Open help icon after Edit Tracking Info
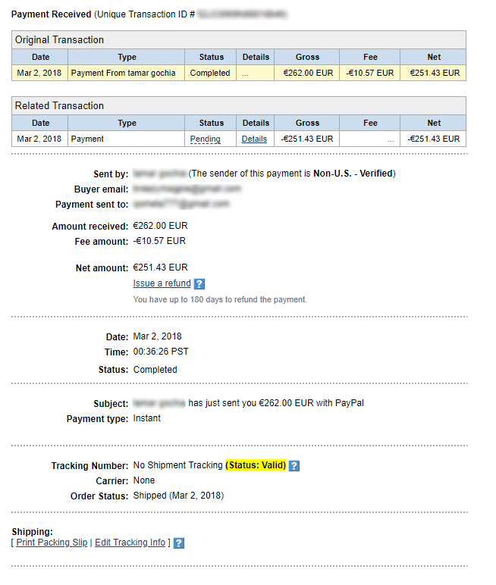This screenshot has height=585, width=496. click(179, 543)
